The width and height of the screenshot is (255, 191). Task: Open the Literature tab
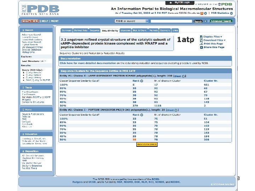click(x=125, y=30)
